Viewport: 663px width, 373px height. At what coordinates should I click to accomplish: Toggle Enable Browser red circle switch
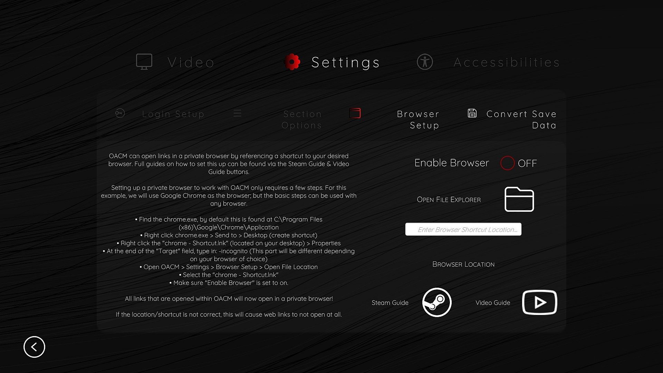[x=507, y=163]
